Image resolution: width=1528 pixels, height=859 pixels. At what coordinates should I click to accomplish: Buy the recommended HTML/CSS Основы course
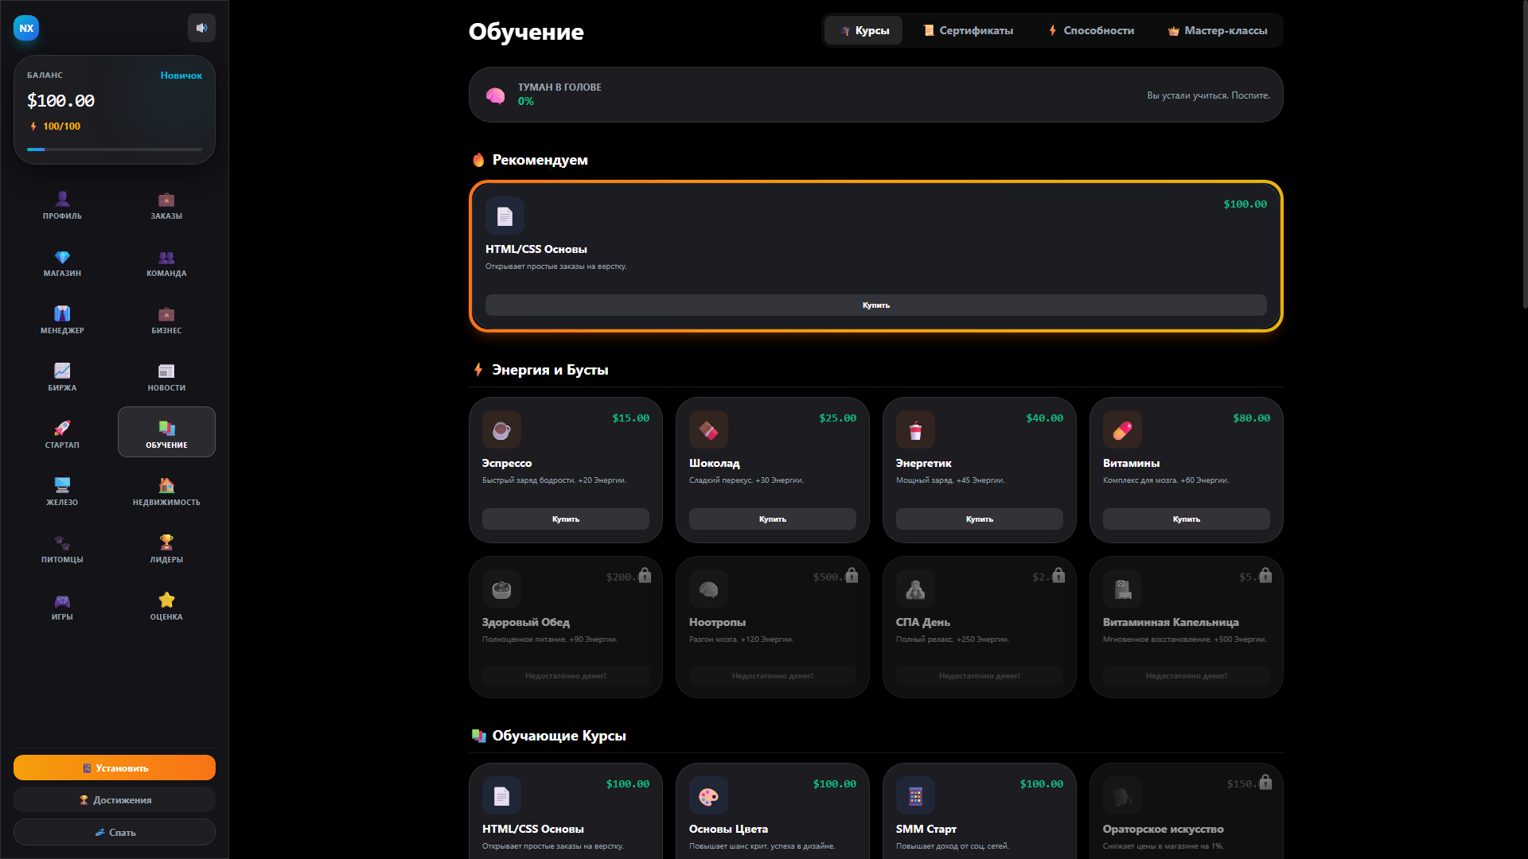pyautogui.click(x=875, y=305)
